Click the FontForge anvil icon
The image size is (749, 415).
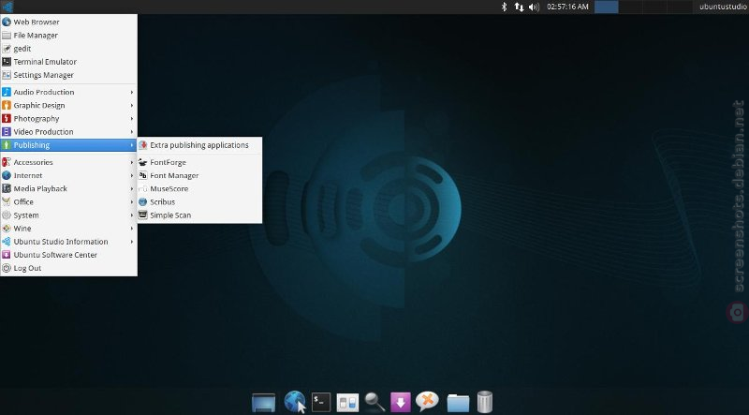tap(143, 162)
